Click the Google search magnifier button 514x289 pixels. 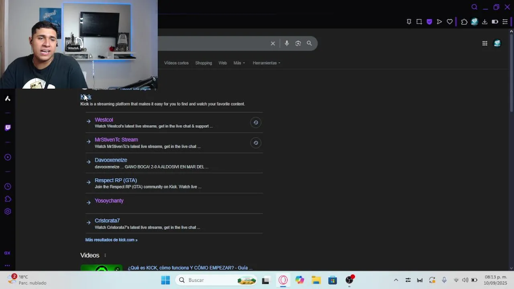(x=309, y=43)
